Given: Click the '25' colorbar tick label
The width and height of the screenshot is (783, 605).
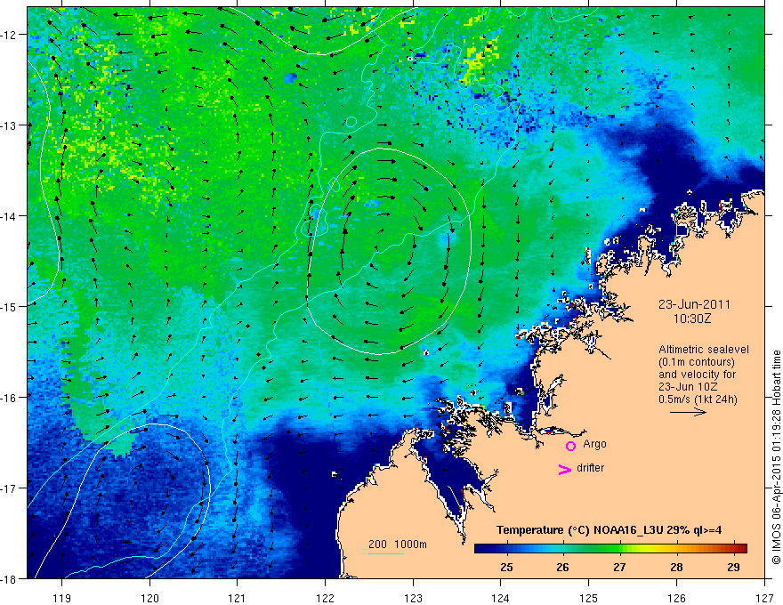Looking at the screenshot, I should (506, 568).
